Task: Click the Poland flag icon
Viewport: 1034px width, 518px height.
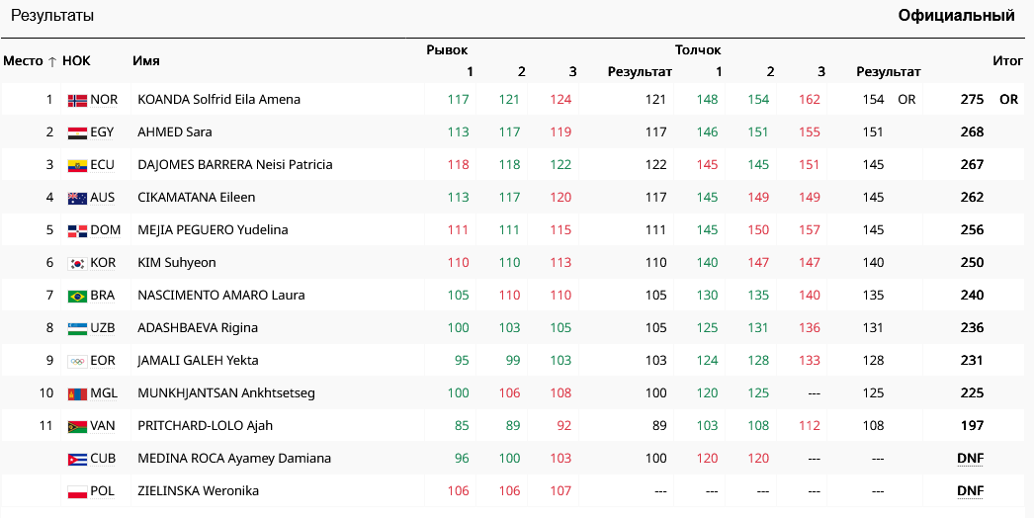Action: pyautogui.click(x=77, y=491)
